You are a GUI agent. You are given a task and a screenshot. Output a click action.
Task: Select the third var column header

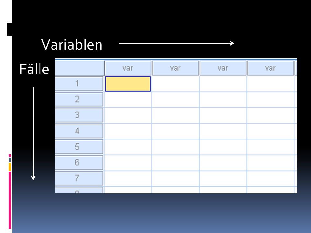[x=223, y=68]
